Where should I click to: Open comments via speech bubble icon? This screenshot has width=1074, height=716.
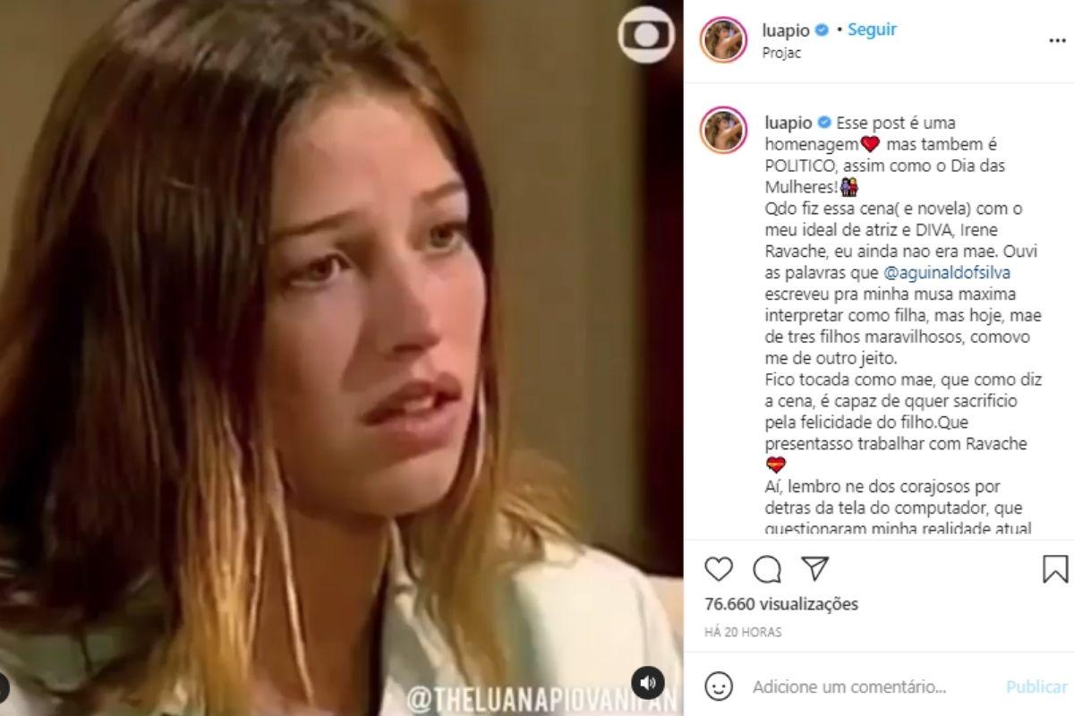coord(767,569)
